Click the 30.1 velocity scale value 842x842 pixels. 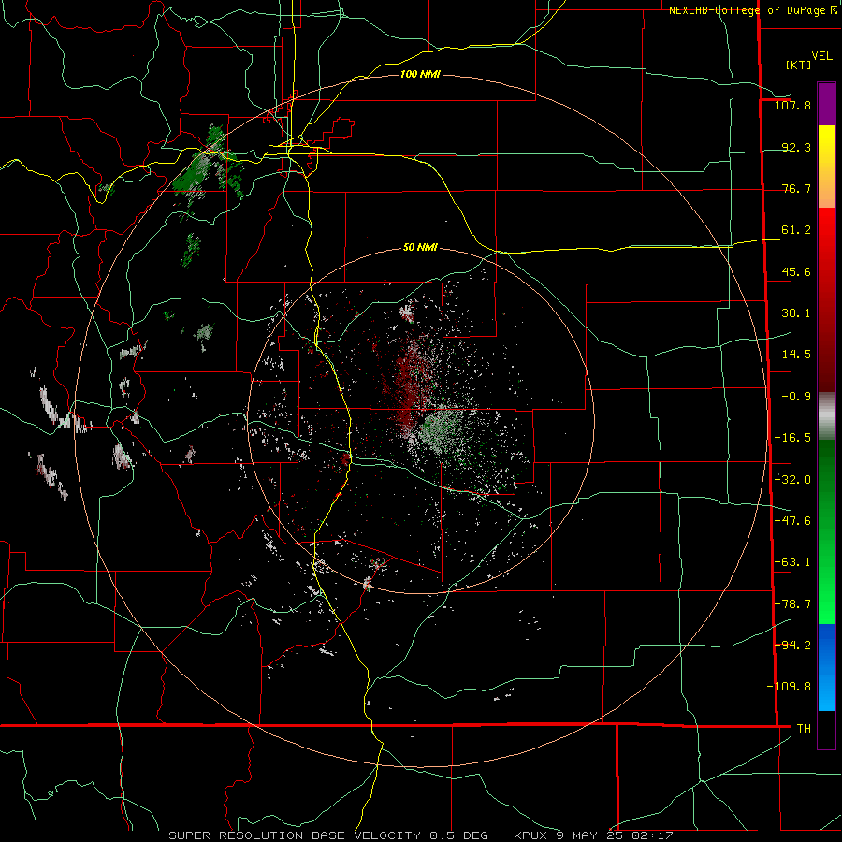coord(796,313)
